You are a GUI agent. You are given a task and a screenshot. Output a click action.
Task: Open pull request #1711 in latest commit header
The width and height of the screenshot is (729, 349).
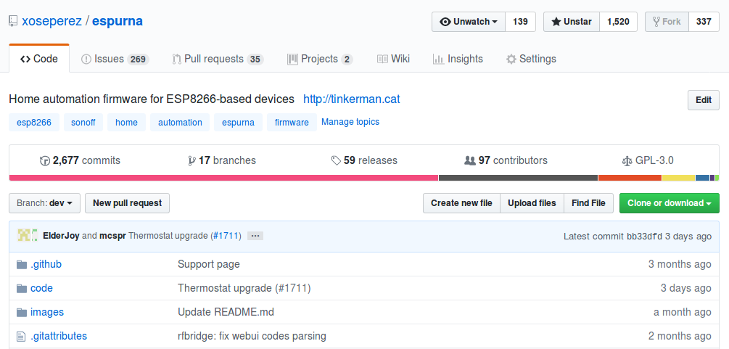click(226, 236)
